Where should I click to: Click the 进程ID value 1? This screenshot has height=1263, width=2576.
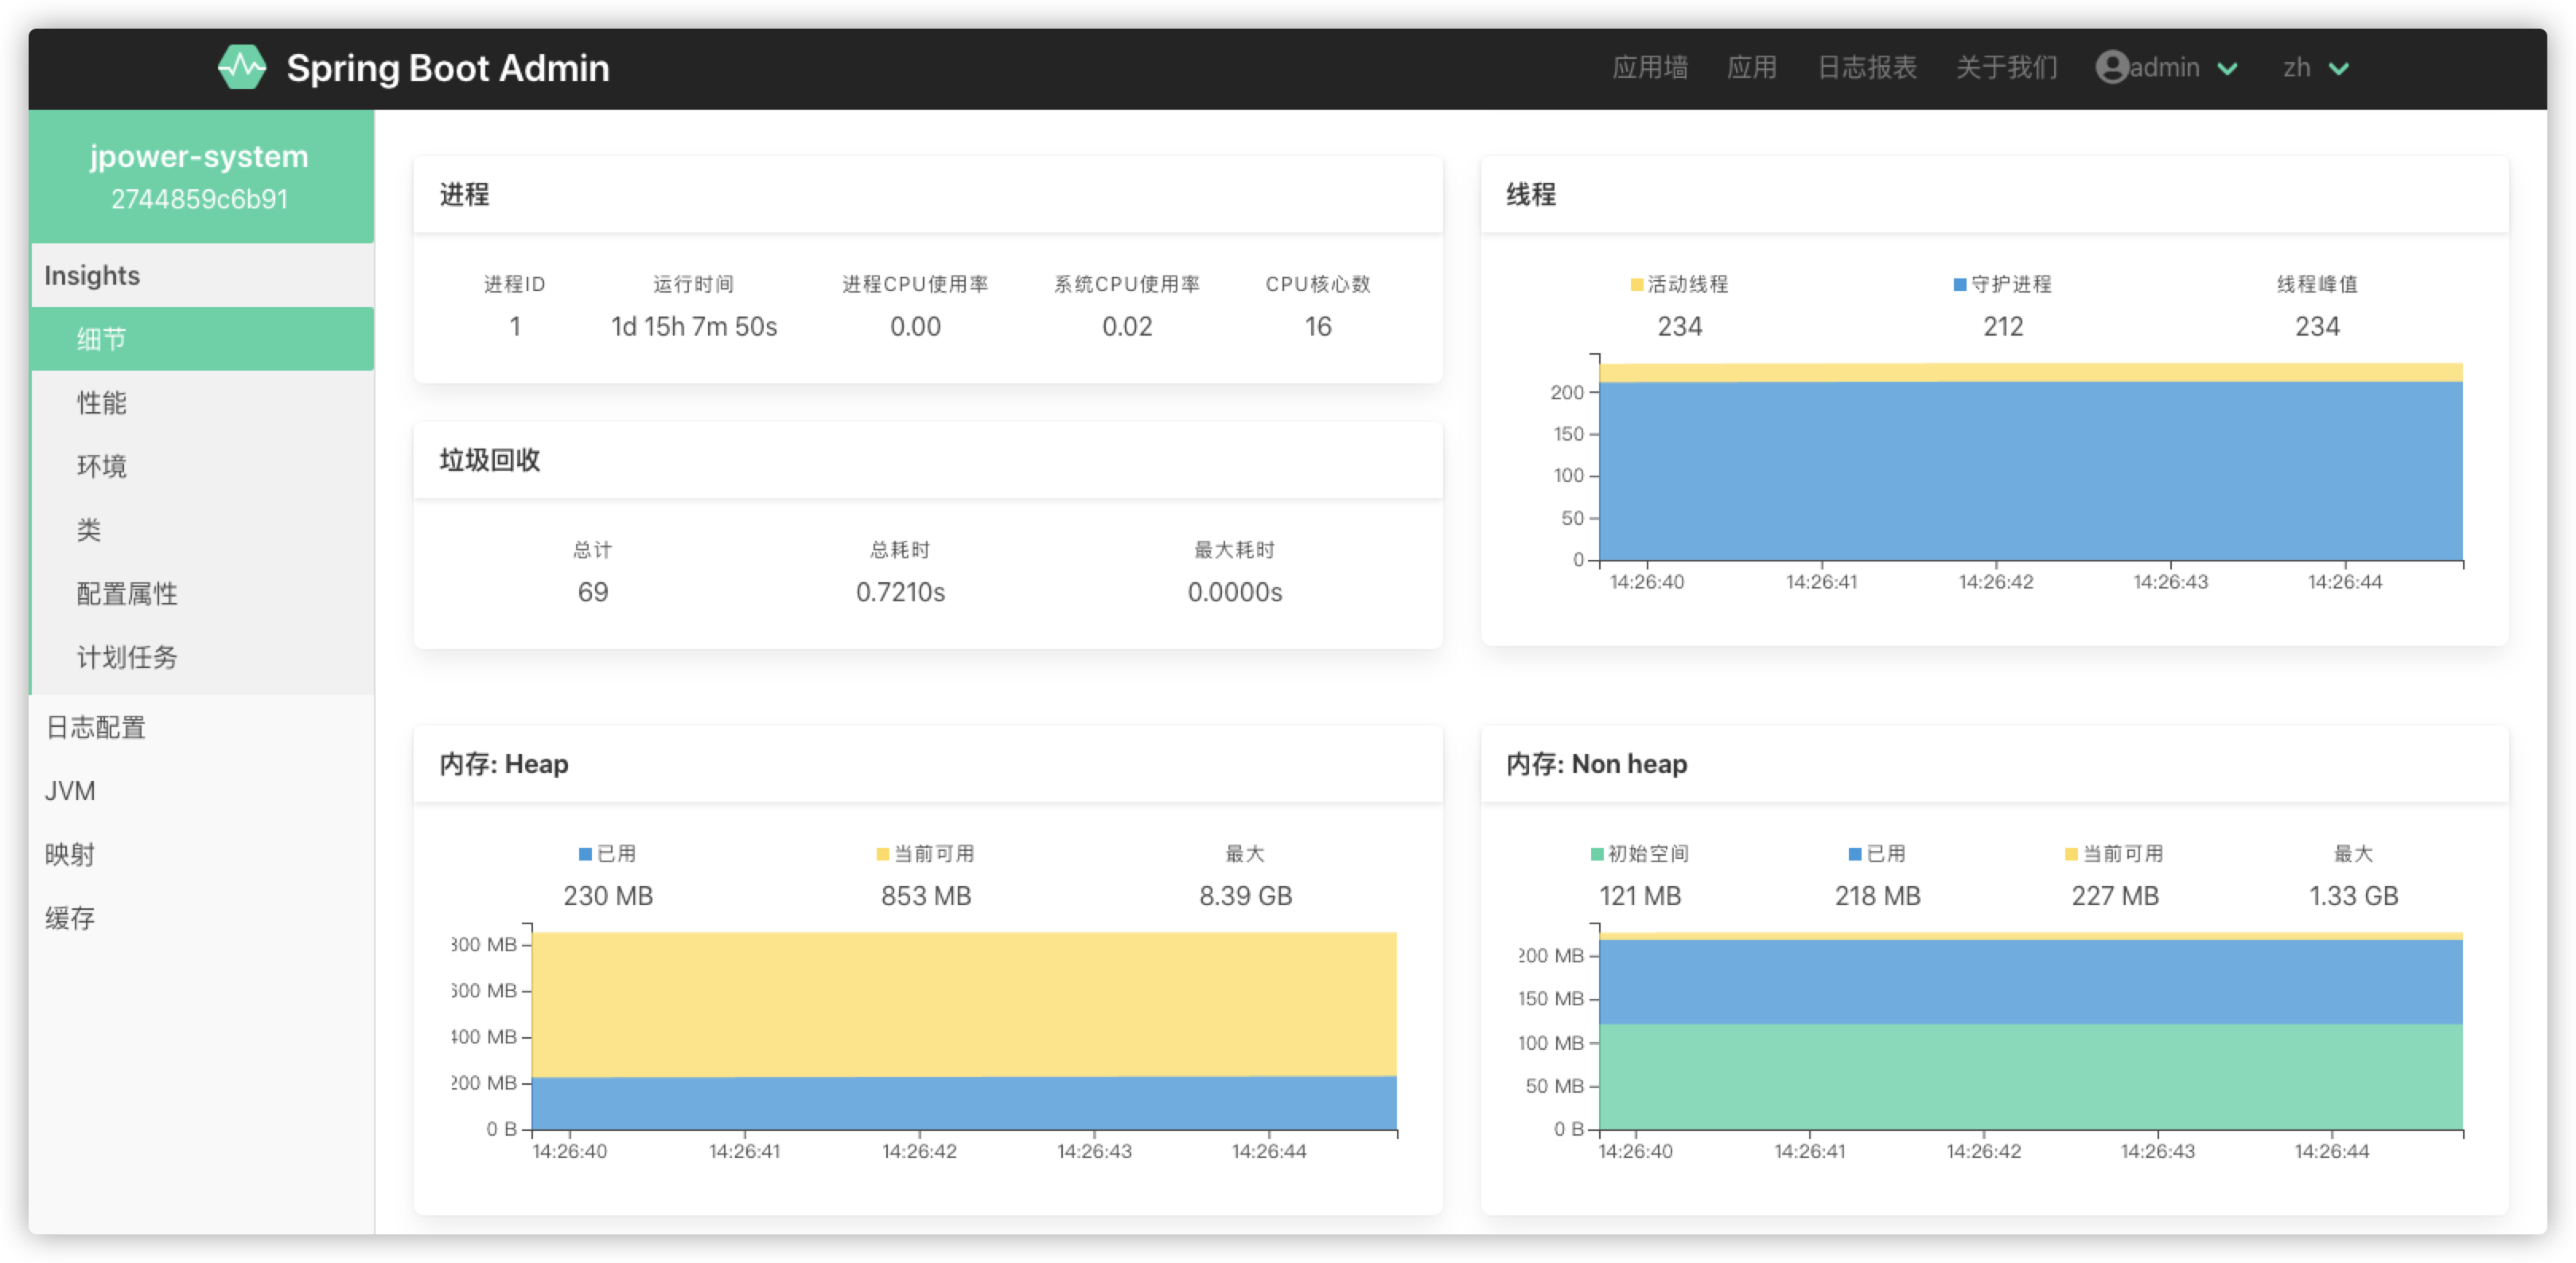[x=515, y=327]
